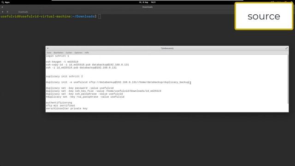Screen dimensions: 295x166
Task: Click the terminal window title 'Downloads'
Action: coord(147,7)
